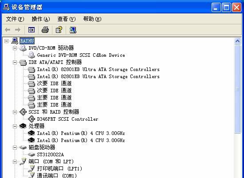This screenshot has width=244, height=178.
Task: Click the DVD/CD-ROM 驱动器 category disc icon
Action: point(23,48)
